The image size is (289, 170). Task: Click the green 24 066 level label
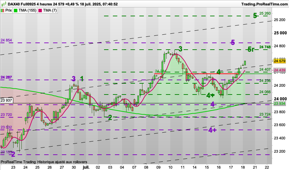coord(265,92)
